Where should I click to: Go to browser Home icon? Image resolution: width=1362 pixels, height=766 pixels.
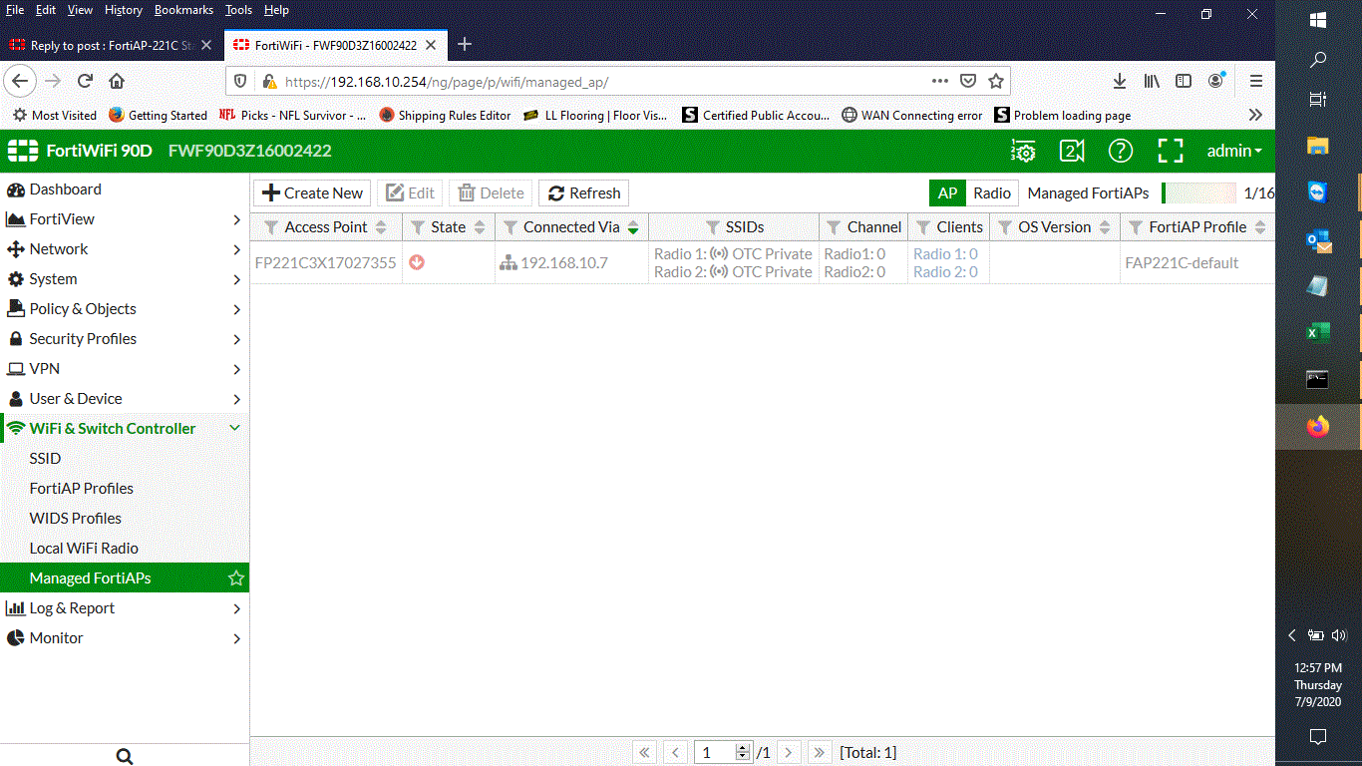117,81
